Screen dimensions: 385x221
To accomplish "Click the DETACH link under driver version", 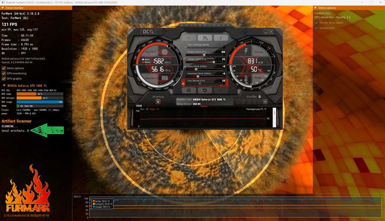I will pyautogui.click(x=204, y=106).
